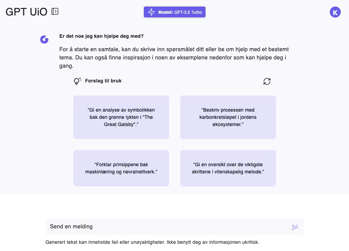Image resolution: width=349 pixels, height=251 pixels.
Task: Toggle the sidebar panel icon
Action: 55,12
